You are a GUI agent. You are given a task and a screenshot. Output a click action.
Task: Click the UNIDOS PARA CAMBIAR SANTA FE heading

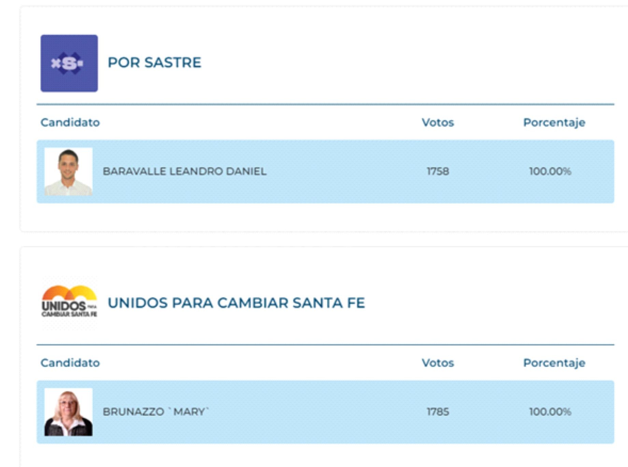click(236, 303)
